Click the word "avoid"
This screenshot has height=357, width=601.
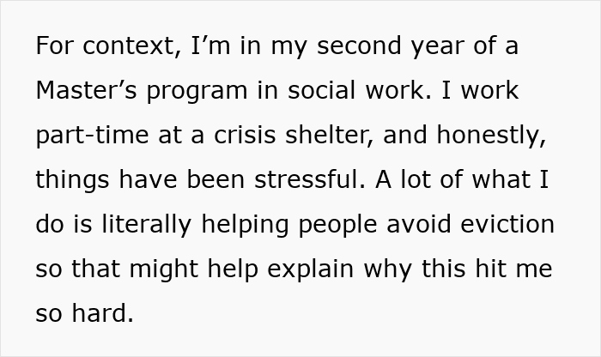pos(419,224)
